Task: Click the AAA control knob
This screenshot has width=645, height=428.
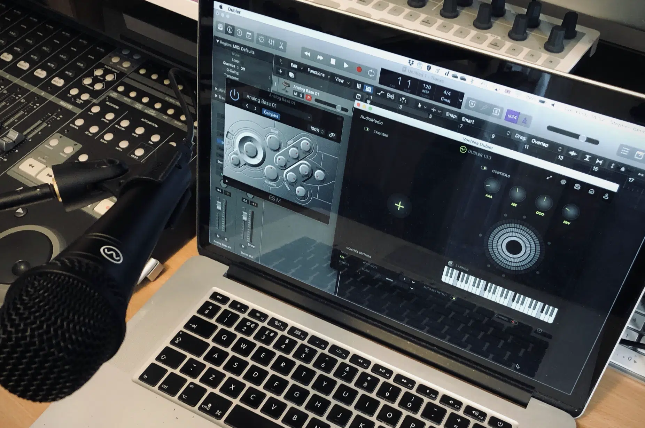Action: click(x=491, y=185)
